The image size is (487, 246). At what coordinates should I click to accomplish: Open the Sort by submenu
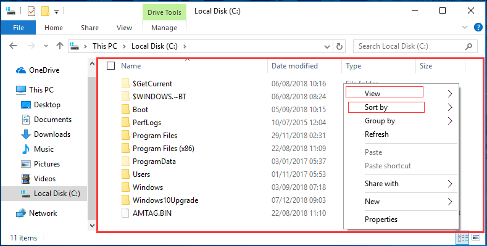pyautogui.click(x=401, y=107)
